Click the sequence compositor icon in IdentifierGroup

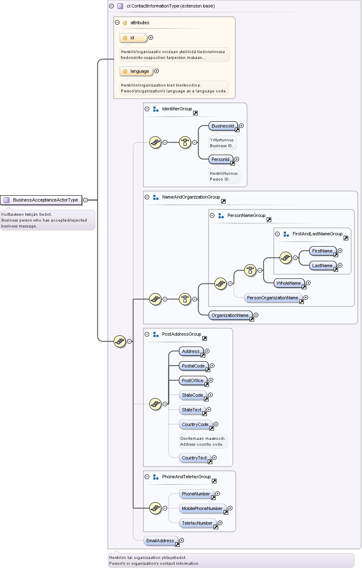pos(155,142)
